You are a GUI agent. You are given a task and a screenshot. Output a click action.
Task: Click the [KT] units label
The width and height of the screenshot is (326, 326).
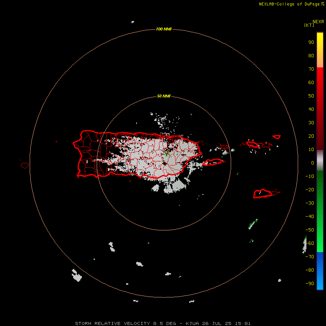(x=309, y=25)
